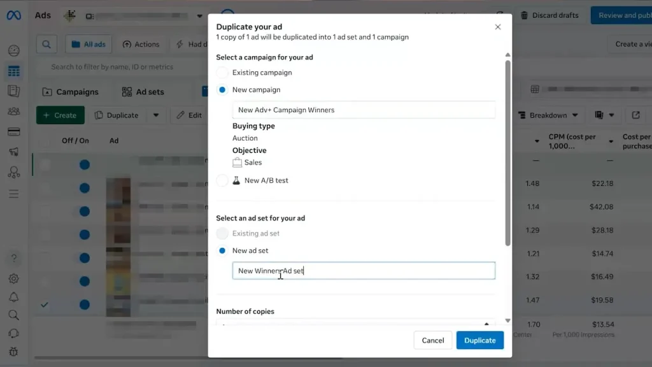Image resolution: width=652 pixels, height=367 pixels.
Task: Click sidebar search magnifier icon
Action: click(x=14, y=315)
